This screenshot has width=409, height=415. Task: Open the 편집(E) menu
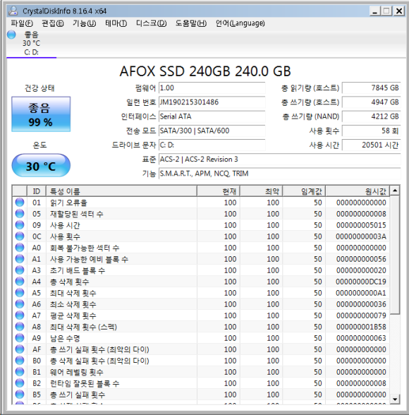click(53, 23)
